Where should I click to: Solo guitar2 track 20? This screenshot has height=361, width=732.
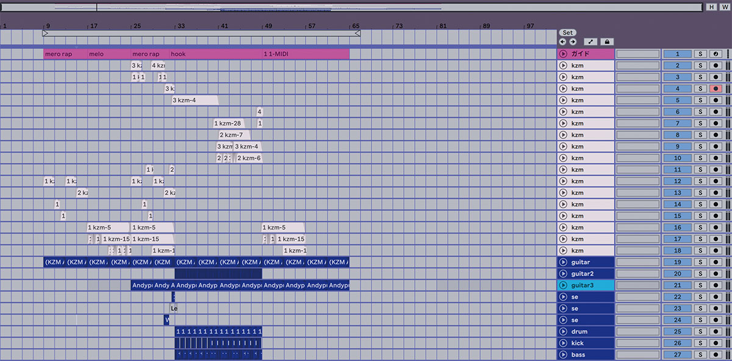click(701, 274)
